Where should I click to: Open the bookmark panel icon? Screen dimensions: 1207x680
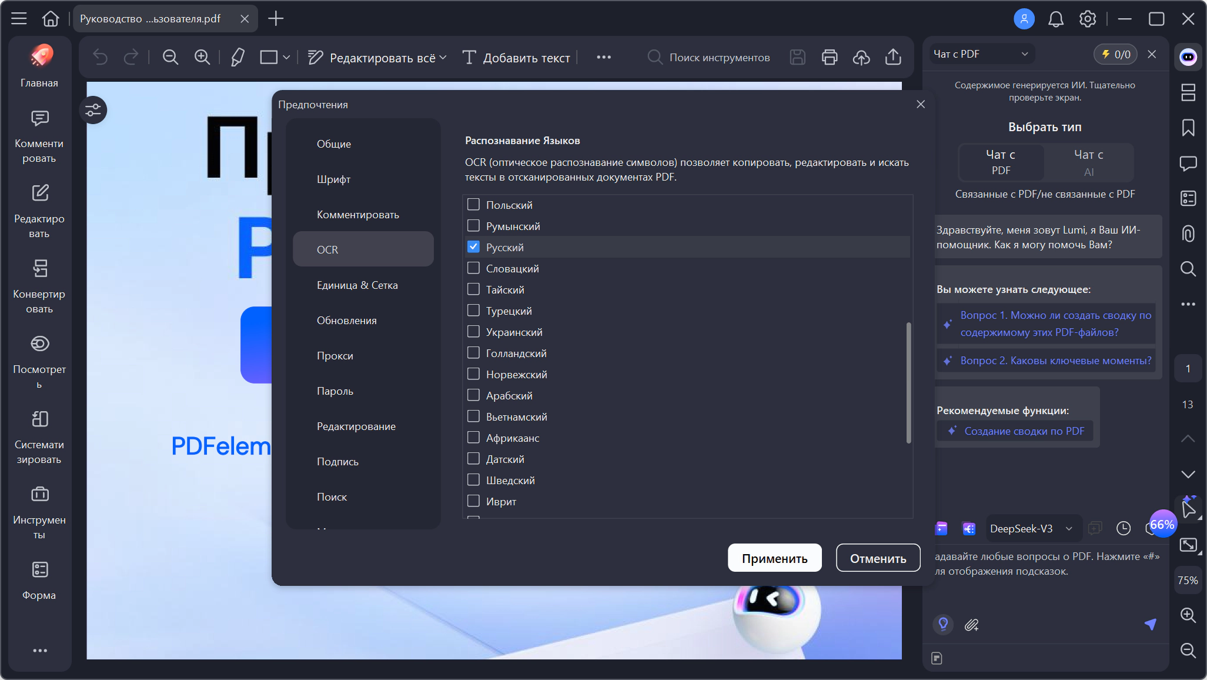pyautogui.click(x=1188, y=128)
